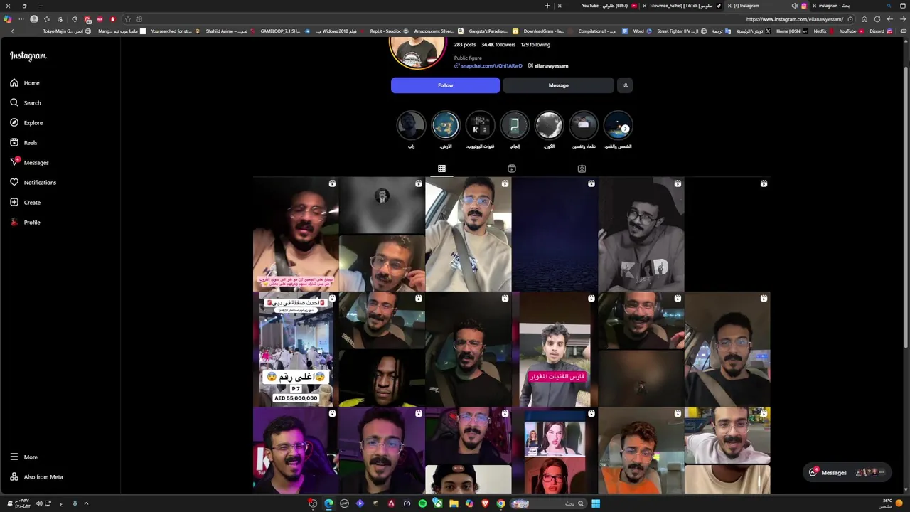Open Reels in the sidebar
This screenshot has width=910, height=512.
(x=23, y=143)
